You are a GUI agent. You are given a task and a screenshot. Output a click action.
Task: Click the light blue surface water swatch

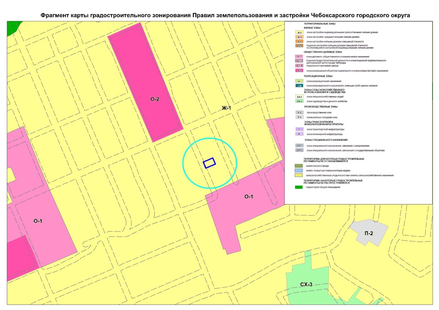[299, 171]
